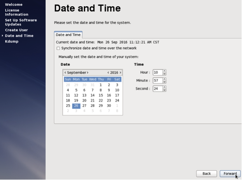This screenshot has height=180, width=242.
Task: Select September 21 in the calendar
Action: pyautogui.click(x=93, y=101)
